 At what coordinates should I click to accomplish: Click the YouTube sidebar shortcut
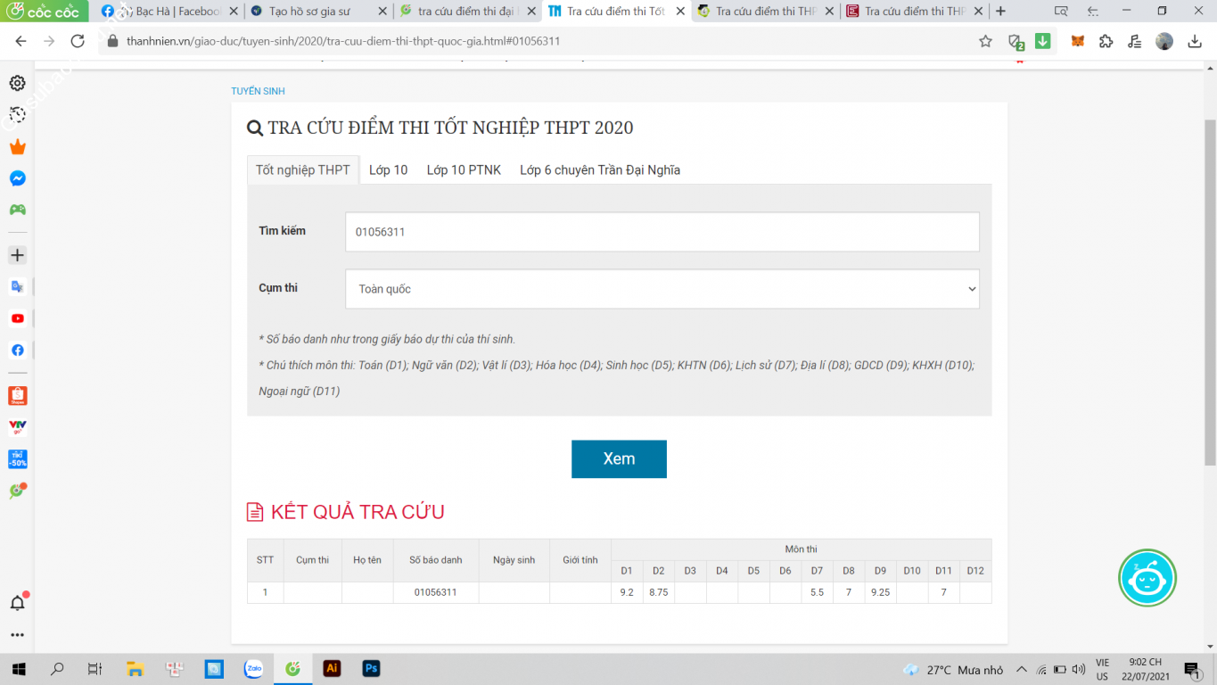tap(17, 318)
